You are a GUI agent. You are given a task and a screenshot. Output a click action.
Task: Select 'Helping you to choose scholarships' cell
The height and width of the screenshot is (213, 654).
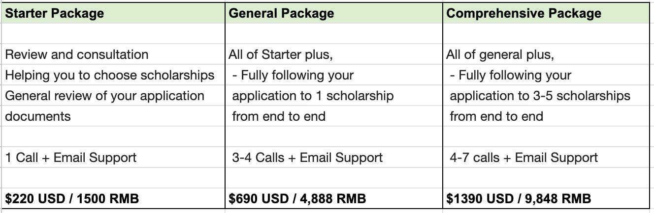pyautogui.click(x=110, y=75)
